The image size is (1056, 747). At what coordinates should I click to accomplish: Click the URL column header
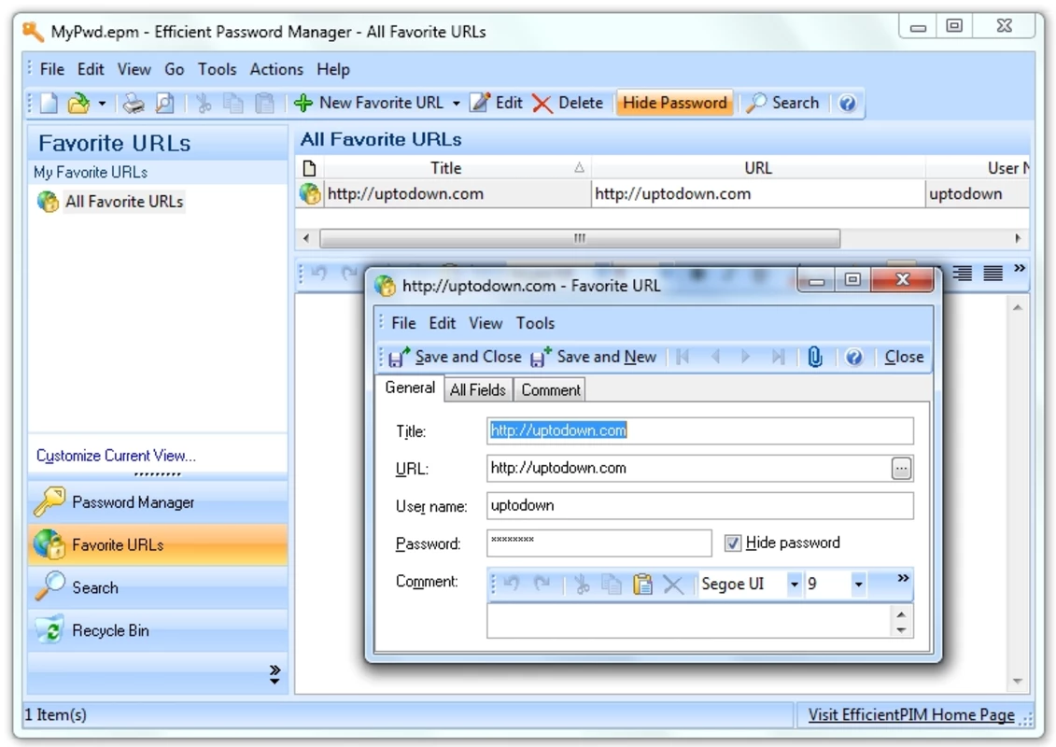[x=757, y=168]
